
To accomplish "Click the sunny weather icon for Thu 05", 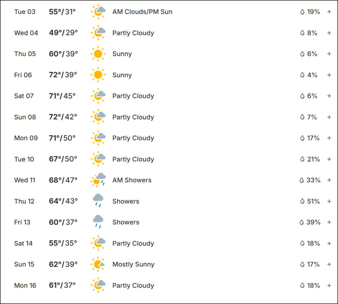I will (98, 54).
